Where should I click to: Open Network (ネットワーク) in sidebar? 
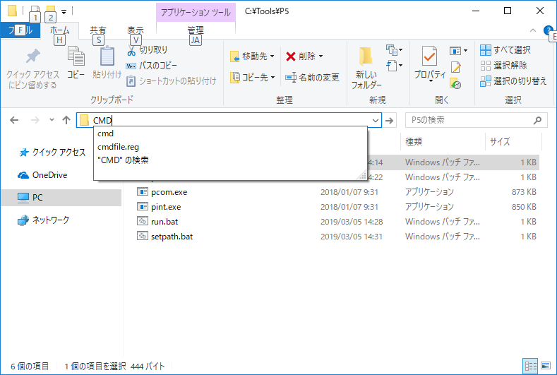(x=43, y=220)
